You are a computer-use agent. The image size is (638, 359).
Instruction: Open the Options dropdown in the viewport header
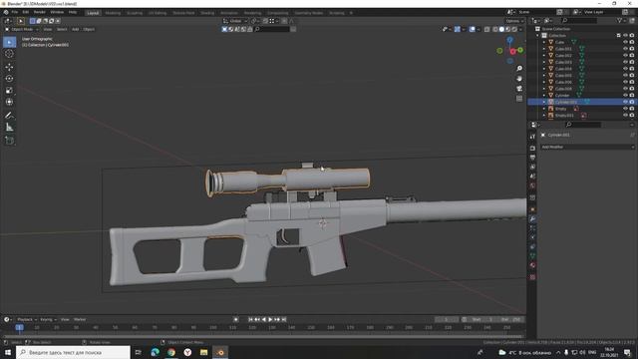(x=514, y=21)
